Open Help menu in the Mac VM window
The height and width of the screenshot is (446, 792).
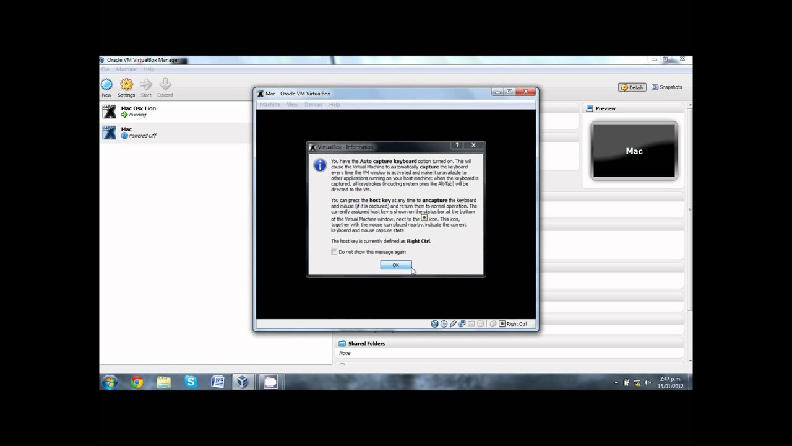coord(334,105)
